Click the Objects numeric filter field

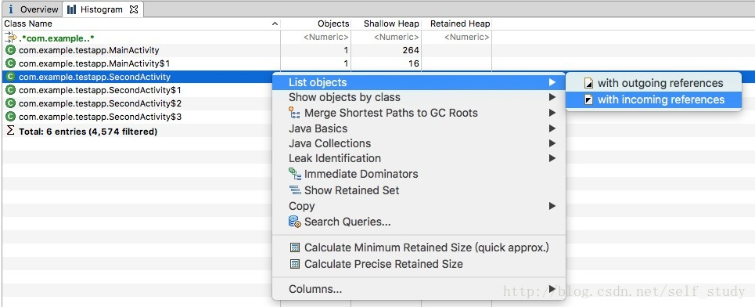(x=316, y=37)
